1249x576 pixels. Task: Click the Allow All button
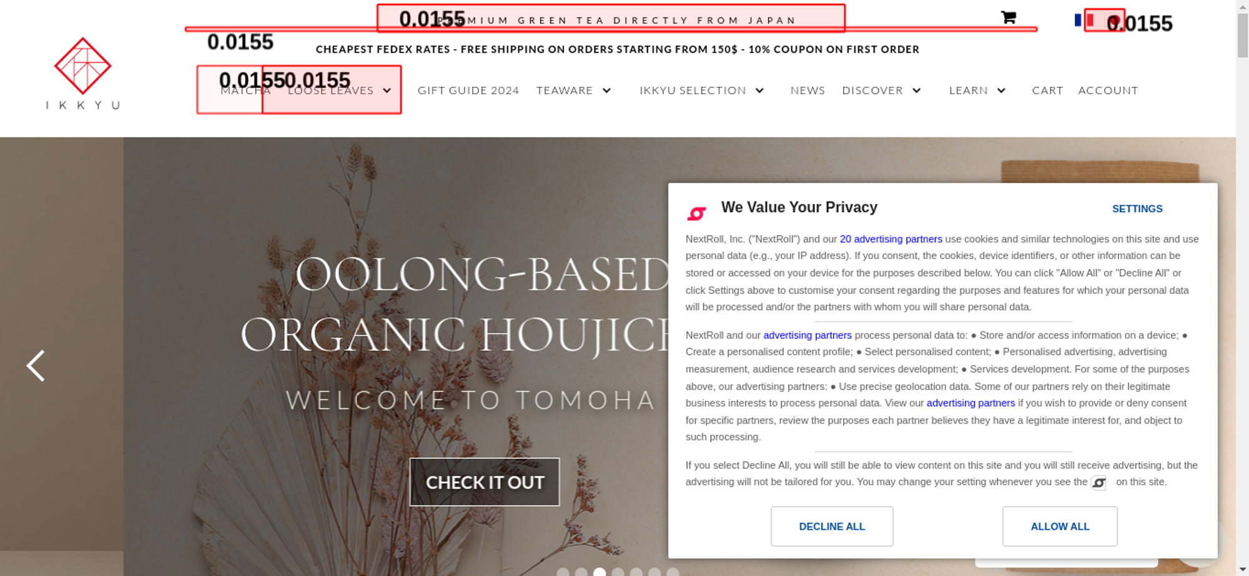(x=1060, y=526)
